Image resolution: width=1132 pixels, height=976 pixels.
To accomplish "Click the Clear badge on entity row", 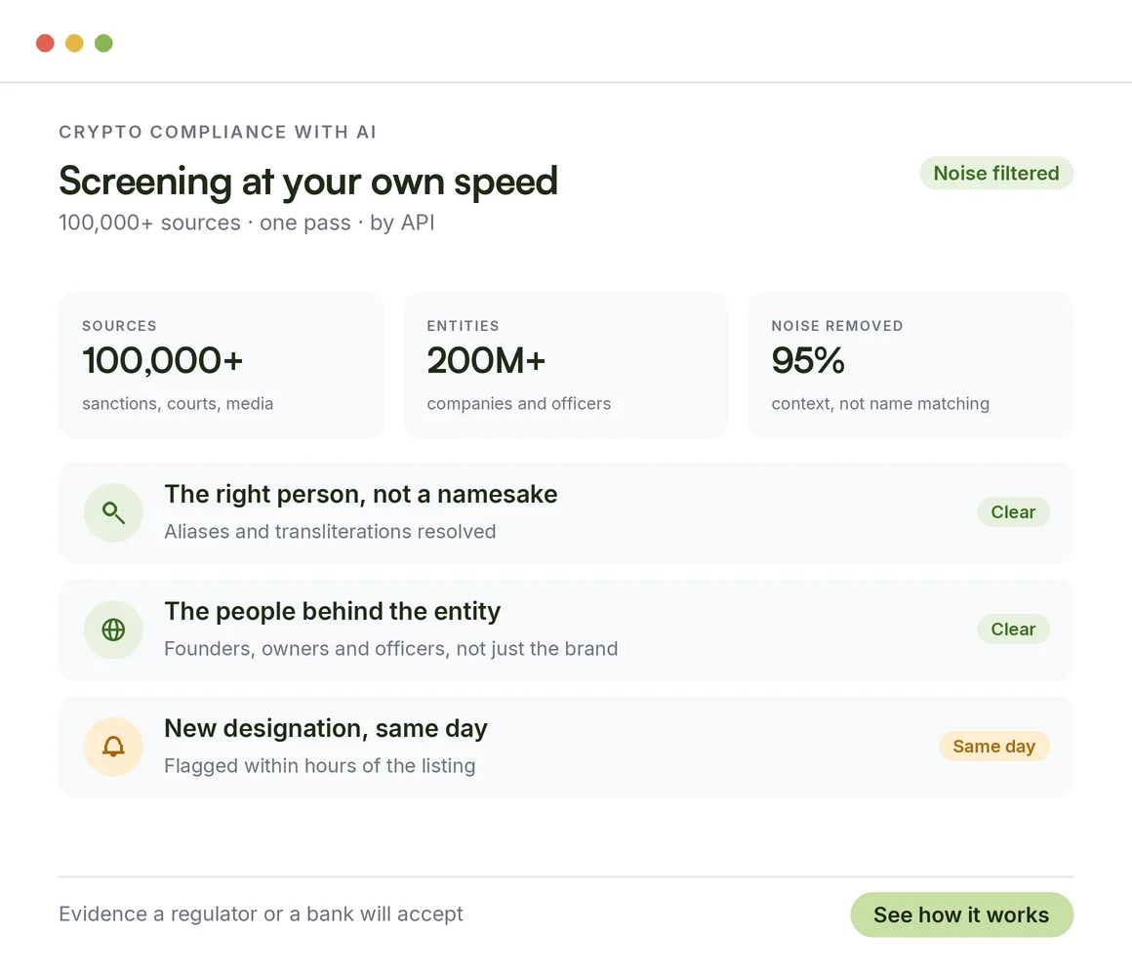I will coord(1014,629).
